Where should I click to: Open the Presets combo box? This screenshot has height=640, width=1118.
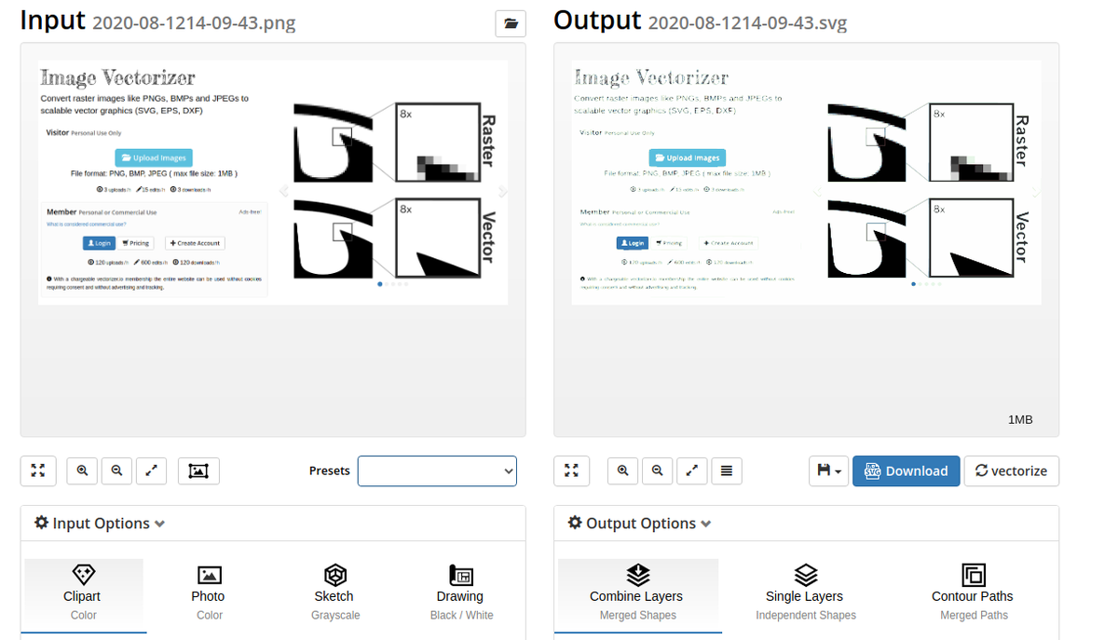point(437,470)
